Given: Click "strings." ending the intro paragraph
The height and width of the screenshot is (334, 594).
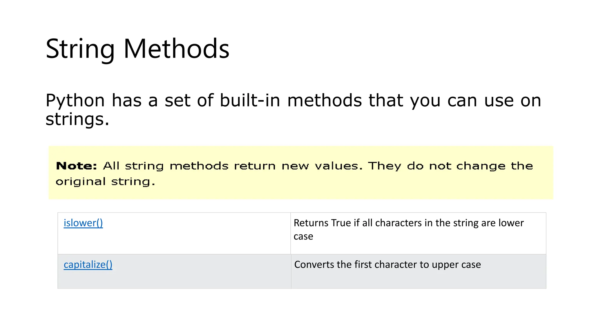Looking at the screenshot, I should click(x=77, y=119).
